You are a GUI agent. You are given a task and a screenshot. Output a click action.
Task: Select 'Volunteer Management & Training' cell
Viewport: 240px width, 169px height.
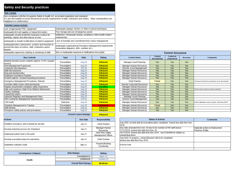pos(29,105)
